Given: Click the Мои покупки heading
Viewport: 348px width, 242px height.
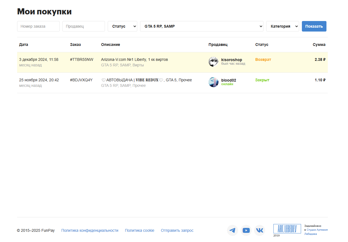Looking at the screenshot, I should tap(44, 12).
